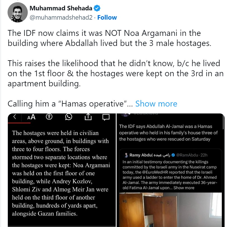
Task: Open the accessibility person icon
Action: (49, 117)
